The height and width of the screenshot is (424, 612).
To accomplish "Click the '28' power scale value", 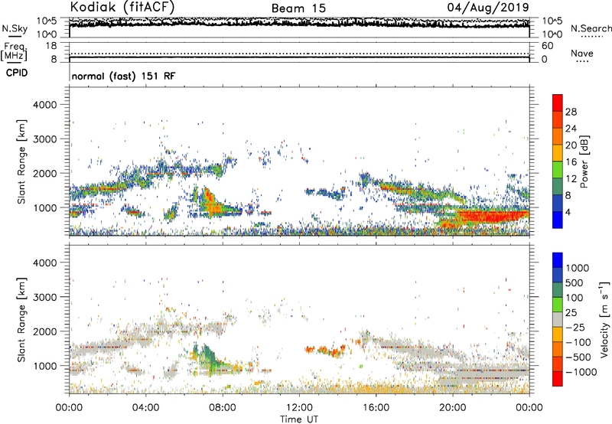I will 571,112.
